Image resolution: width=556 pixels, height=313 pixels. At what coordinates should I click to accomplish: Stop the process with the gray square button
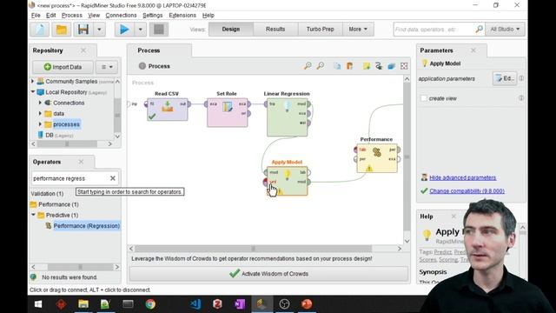[x=158, y=30]
